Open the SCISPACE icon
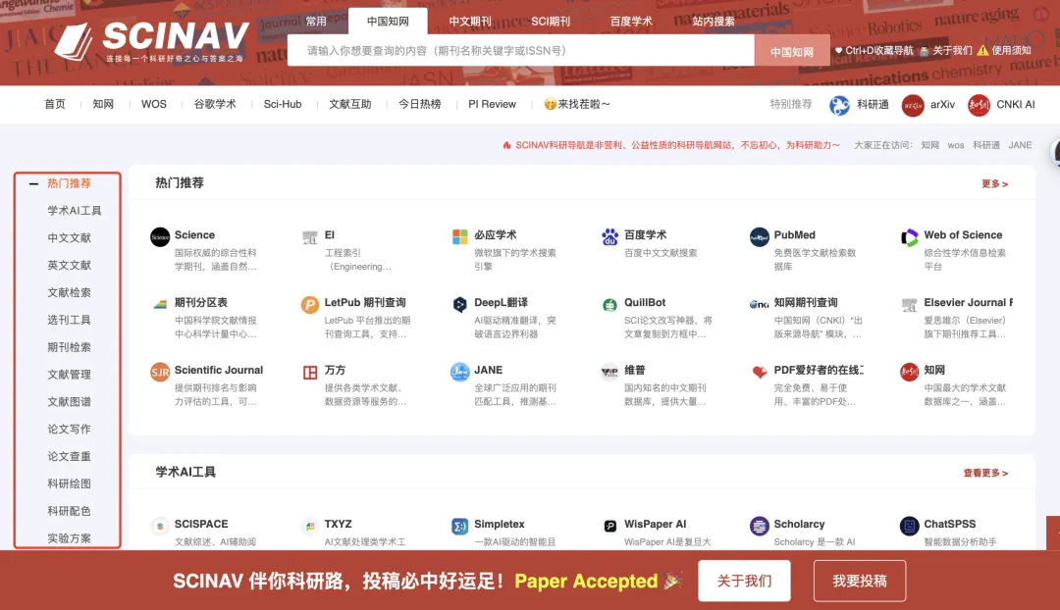 pos(160,527)
